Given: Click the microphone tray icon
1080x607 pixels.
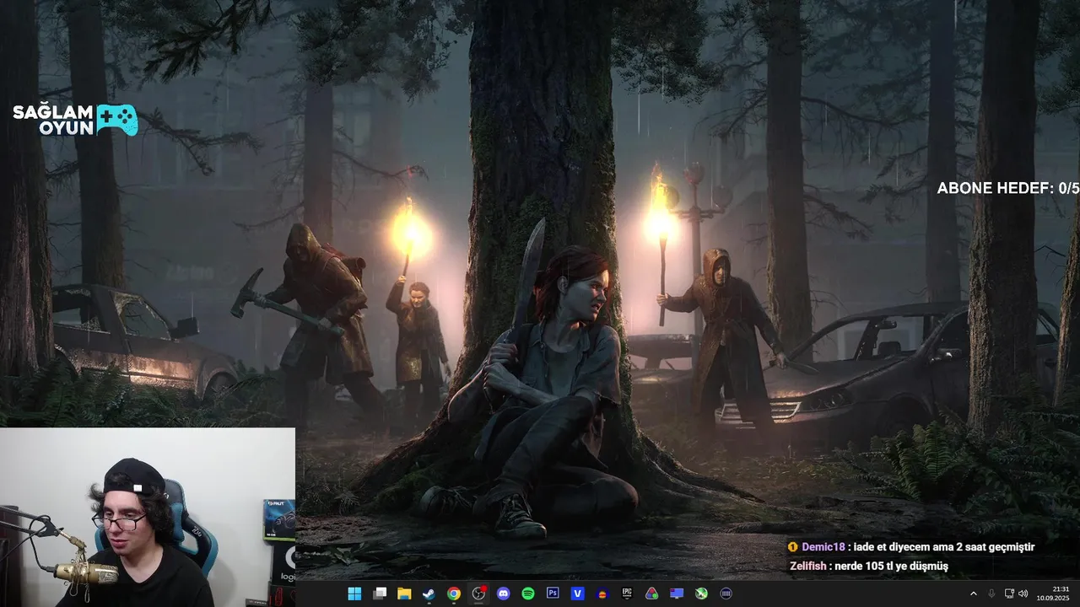Looking at the screenshot, I should [991, 594].
